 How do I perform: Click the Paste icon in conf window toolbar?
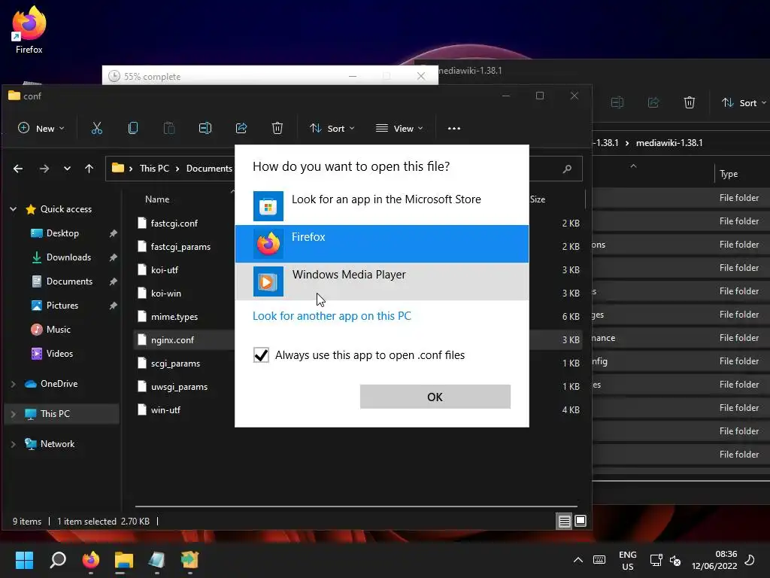(x=169, y=128)
